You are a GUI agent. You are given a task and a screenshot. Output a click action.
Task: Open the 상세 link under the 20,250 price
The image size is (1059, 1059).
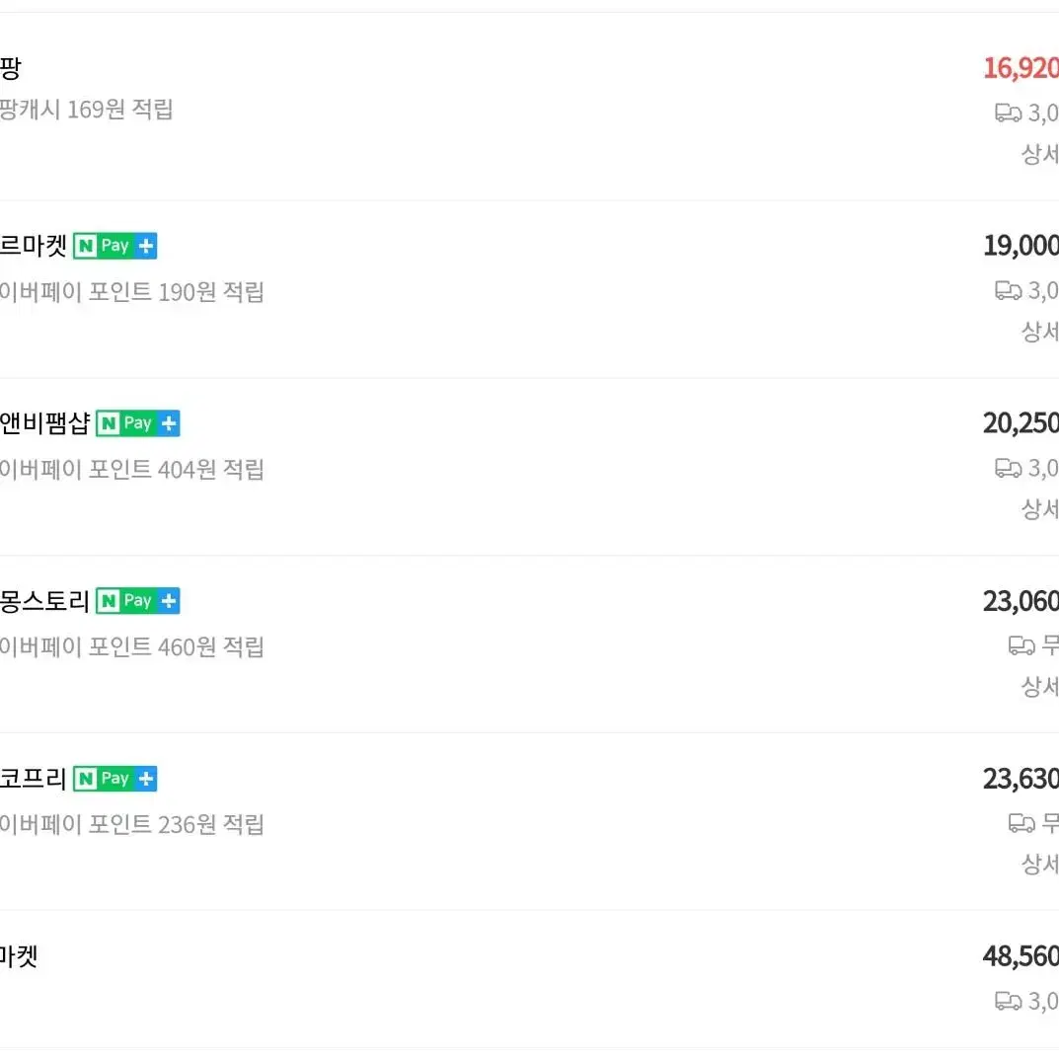1039,509
